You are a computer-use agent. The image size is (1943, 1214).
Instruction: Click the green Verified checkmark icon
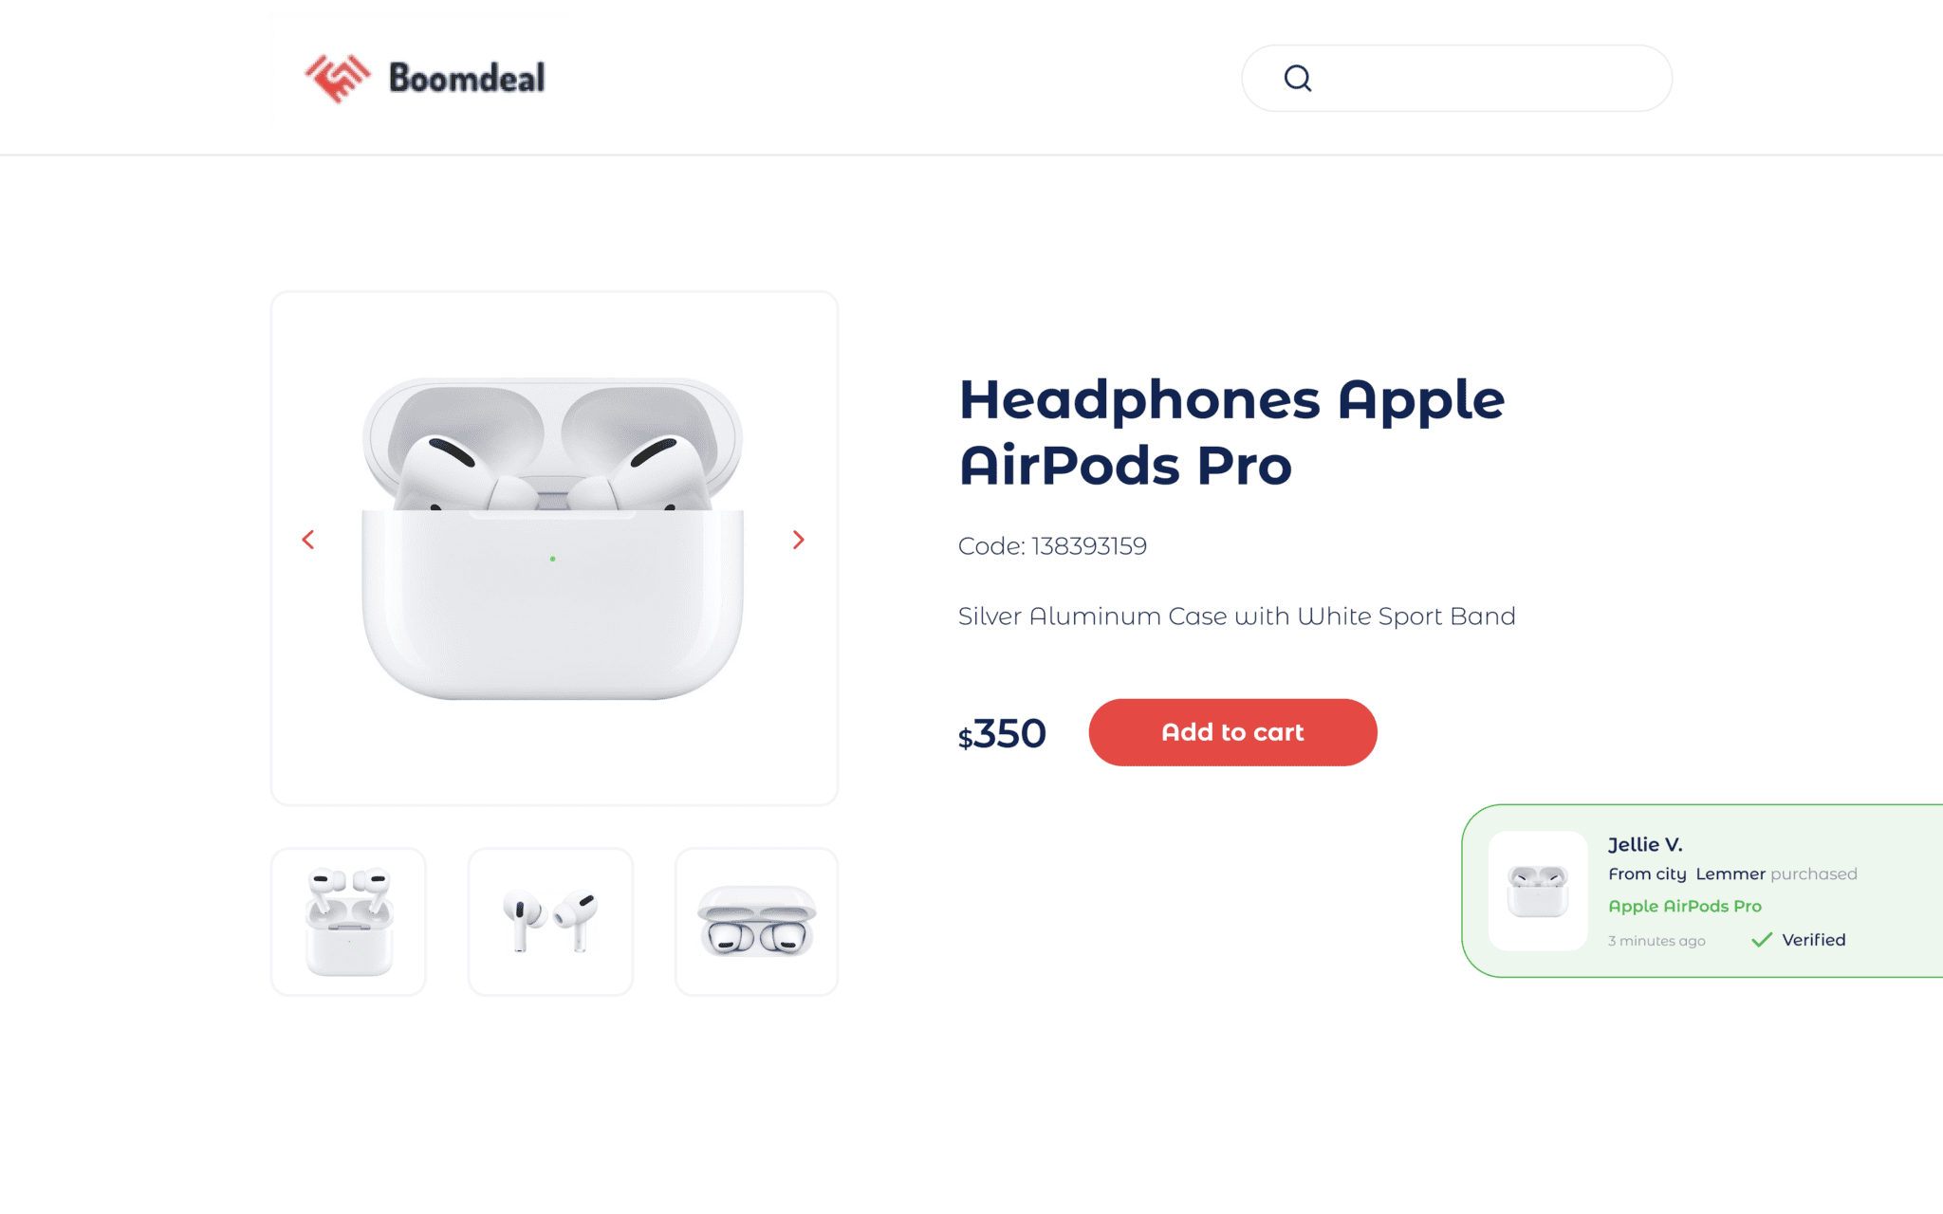(1762, 940)
